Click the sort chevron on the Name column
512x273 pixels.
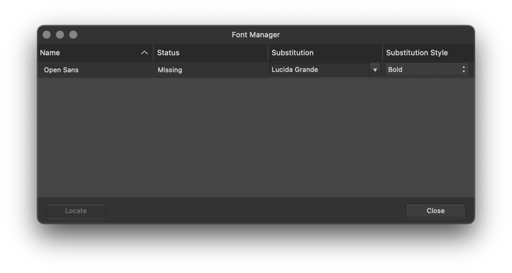(145, 53)
